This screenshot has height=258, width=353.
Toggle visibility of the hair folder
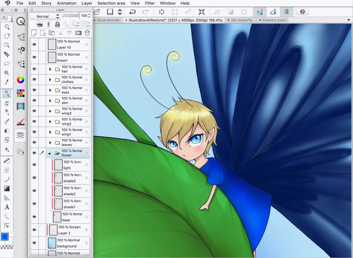click(34, 69)
